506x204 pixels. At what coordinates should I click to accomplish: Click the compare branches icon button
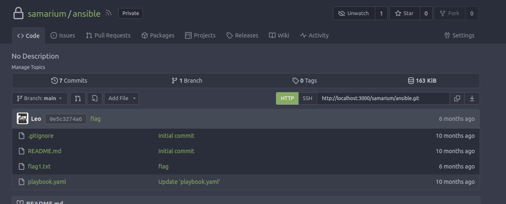click(x=78, y=98)
